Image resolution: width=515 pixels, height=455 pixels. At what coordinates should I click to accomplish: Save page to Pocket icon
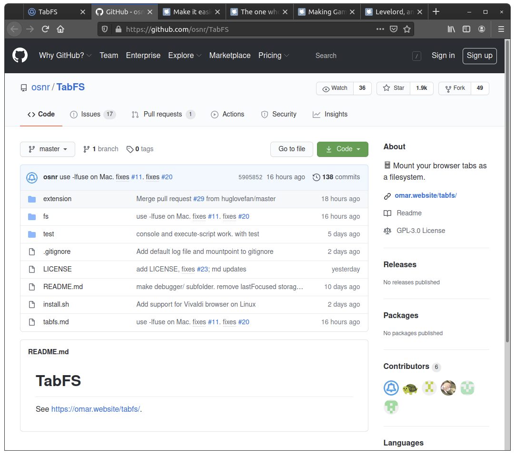[394, 29]
